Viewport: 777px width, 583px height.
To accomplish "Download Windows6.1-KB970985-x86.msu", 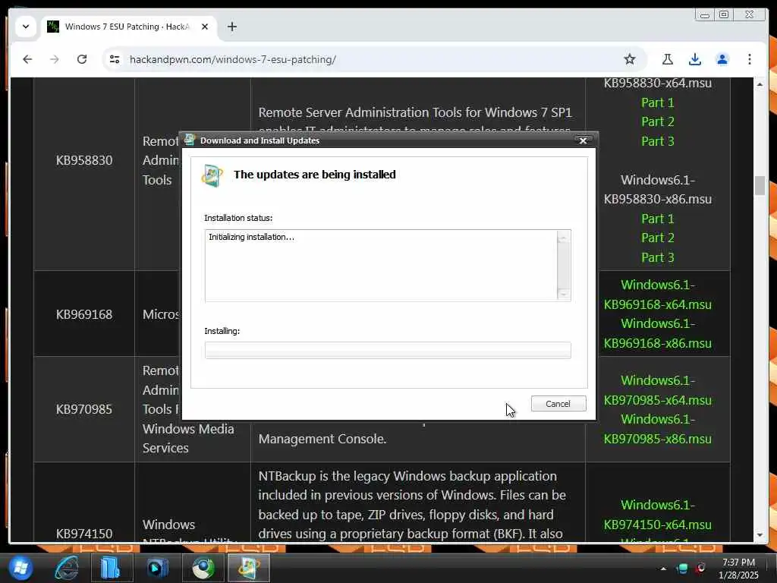I will tap(658, 429).
